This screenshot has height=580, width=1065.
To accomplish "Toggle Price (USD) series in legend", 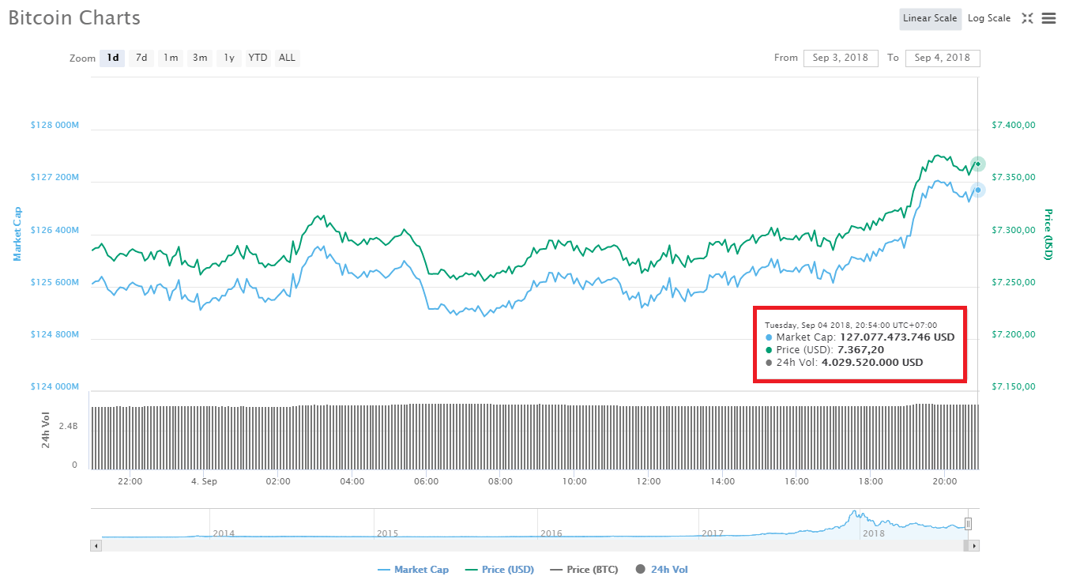I will pyautogui.click(x=499, y=570).
